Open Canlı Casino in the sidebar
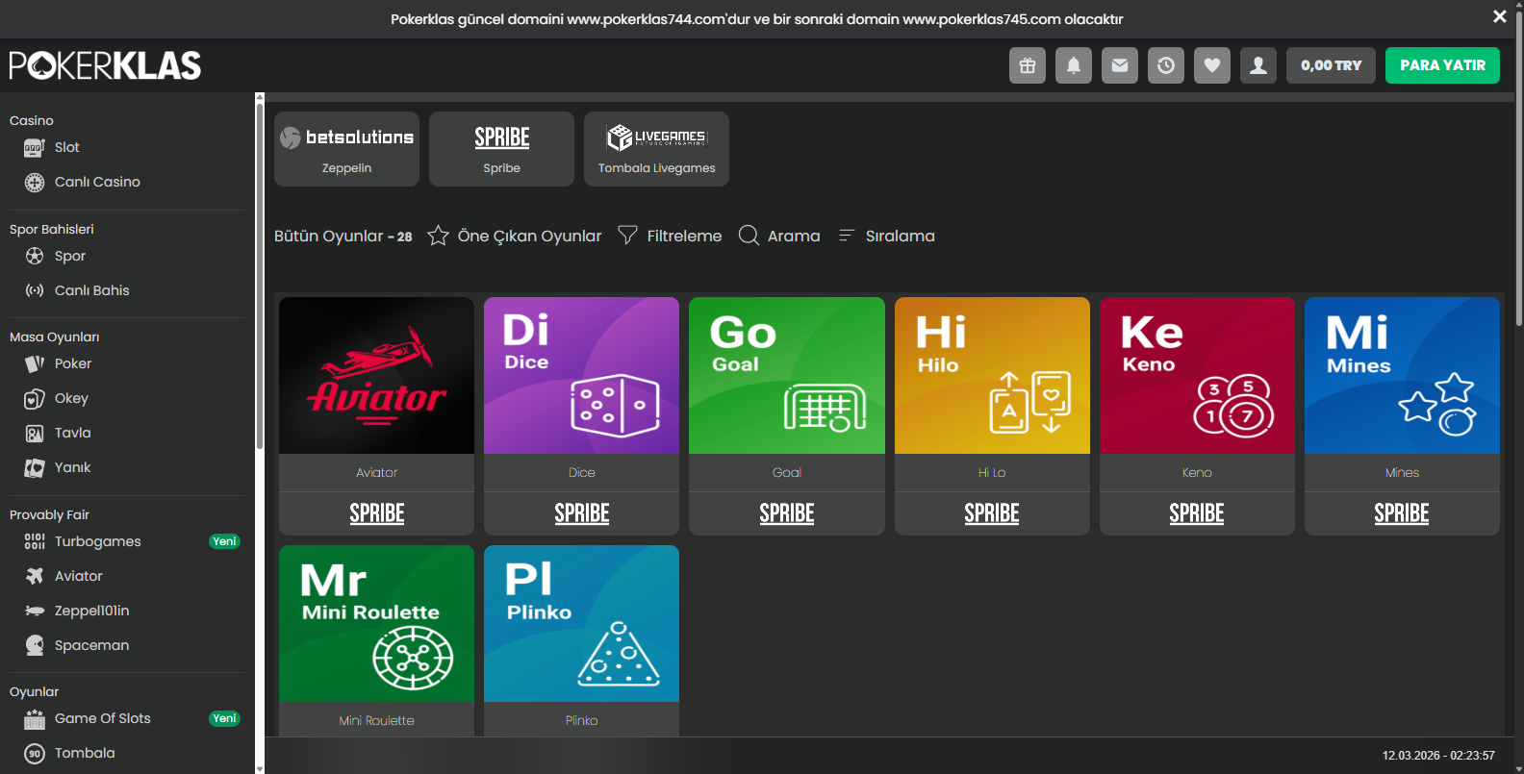 96,182
